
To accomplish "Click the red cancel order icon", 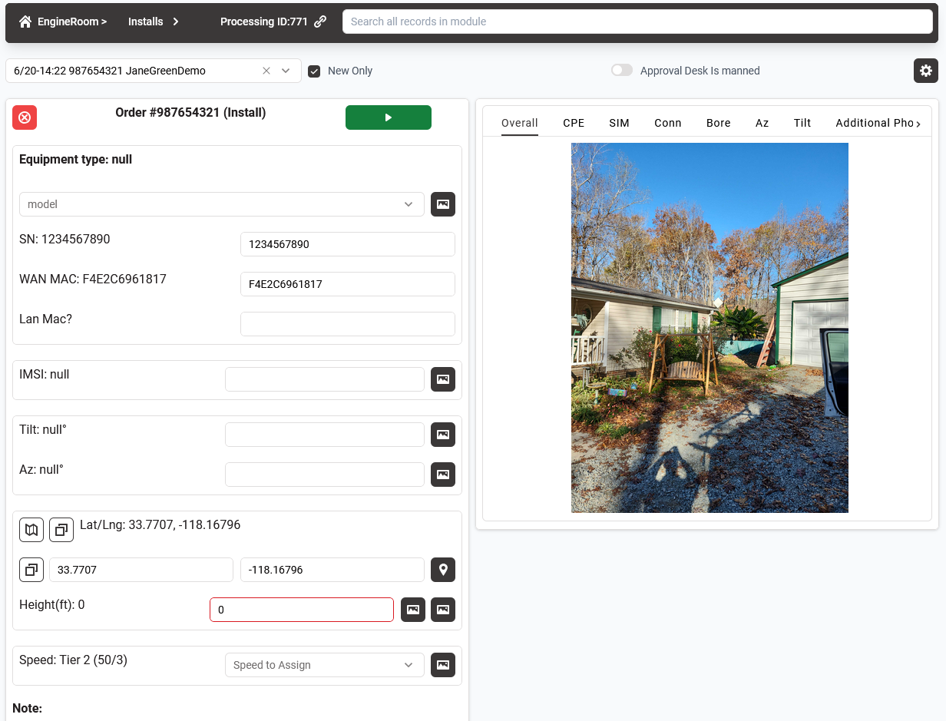I will click(25, 117).
